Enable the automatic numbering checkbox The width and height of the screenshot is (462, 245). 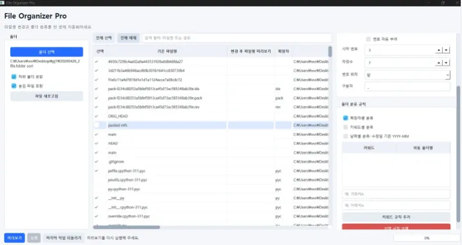369,39
